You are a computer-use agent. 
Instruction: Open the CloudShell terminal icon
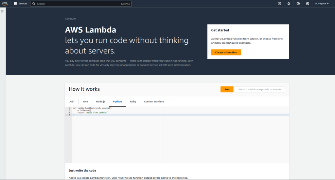(279, 4)
